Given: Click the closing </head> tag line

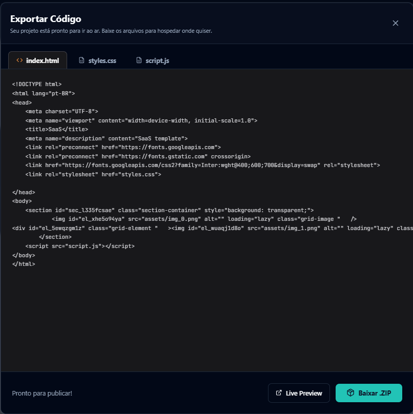Looking at the screenshot, I should point(24,193).
